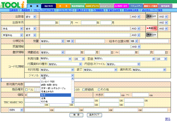This screenshot has width=177, height=122.
Task: Choose その他 from the genre list
Action: tap(55, 102)
